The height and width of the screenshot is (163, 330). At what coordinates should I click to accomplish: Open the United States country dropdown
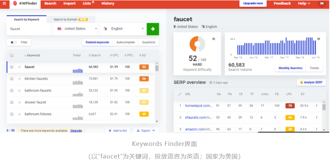[76, 29]
